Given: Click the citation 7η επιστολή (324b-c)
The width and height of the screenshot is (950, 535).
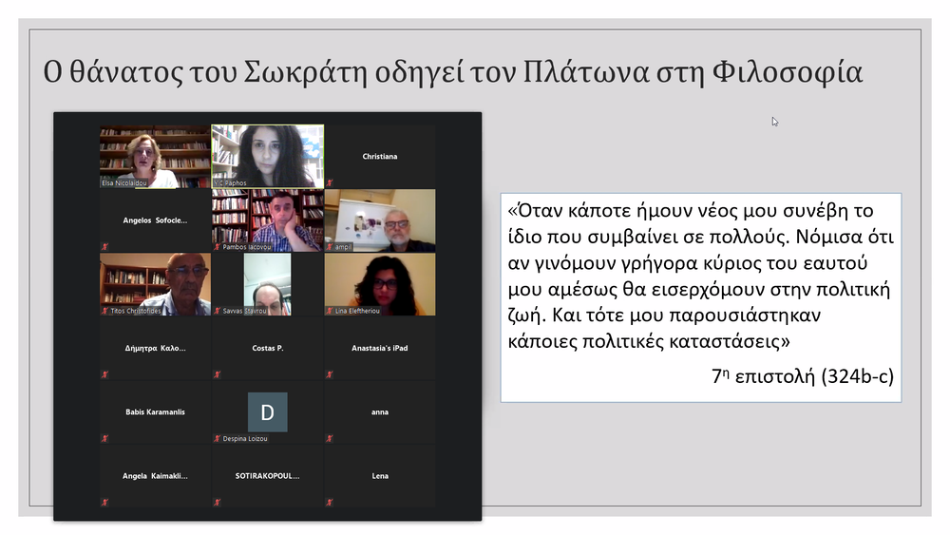Looking at the screenshot, I should point(803,376).
